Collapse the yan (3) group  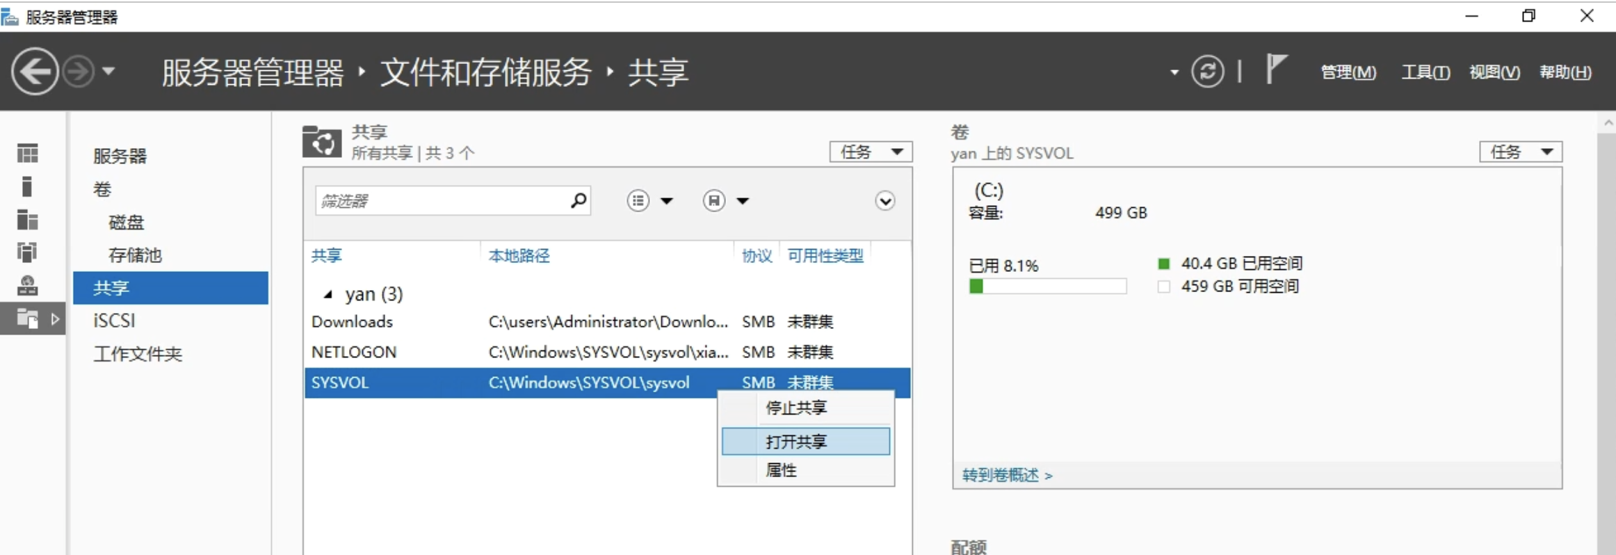tap(328, 295)
